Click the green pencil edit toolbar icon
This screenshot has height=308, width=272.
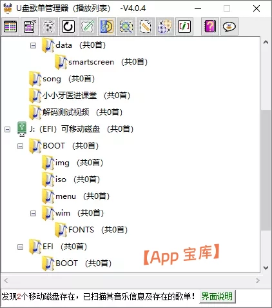coord(88,26)
